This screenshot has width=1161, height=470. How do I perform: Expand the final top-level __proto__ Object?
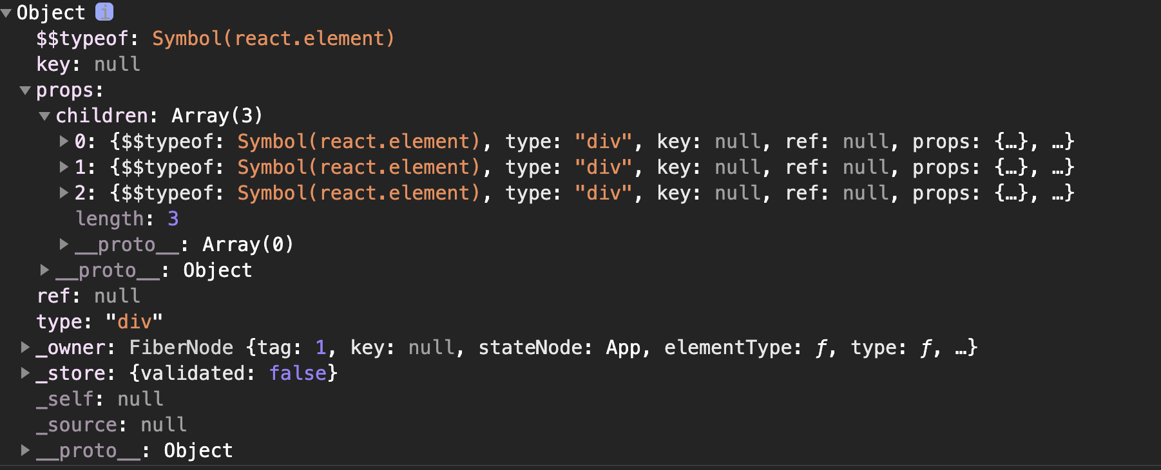point(25,450)
